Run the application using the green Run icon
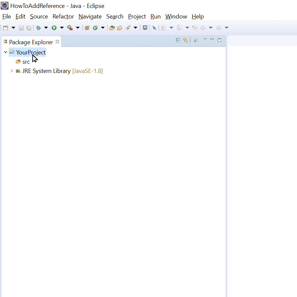The image size is (297, 297). pyautogui.click(x=54, y=28)
